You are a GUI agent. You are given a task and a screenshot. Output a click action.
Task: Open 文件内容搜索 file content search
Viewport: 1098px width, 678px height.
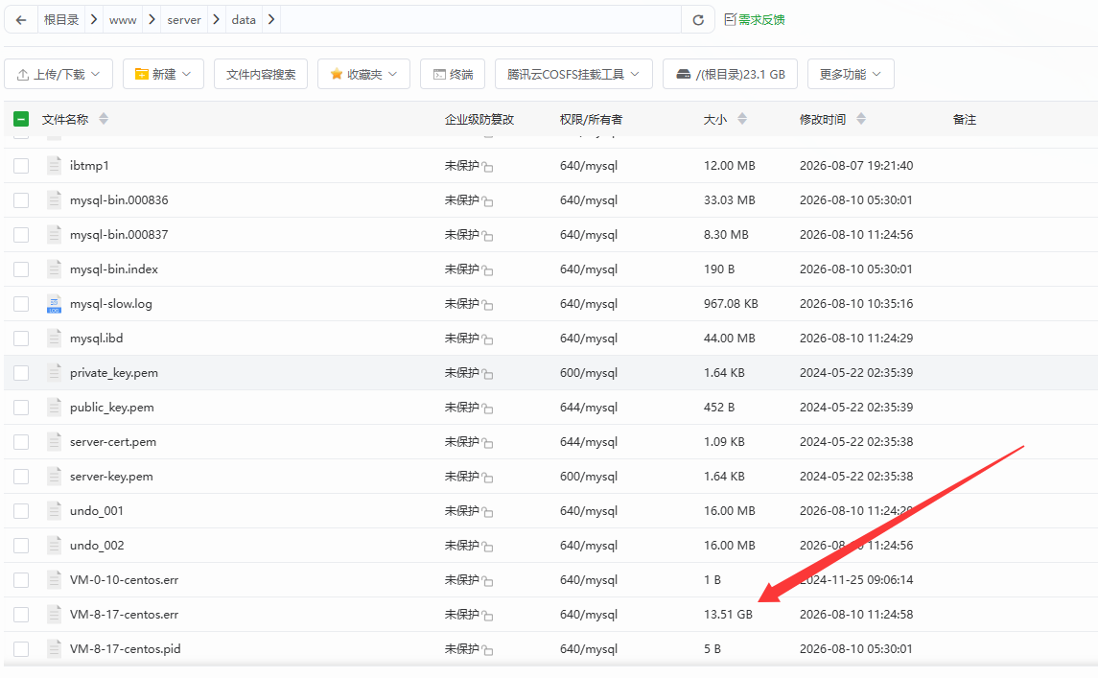[x=261, y=74]
